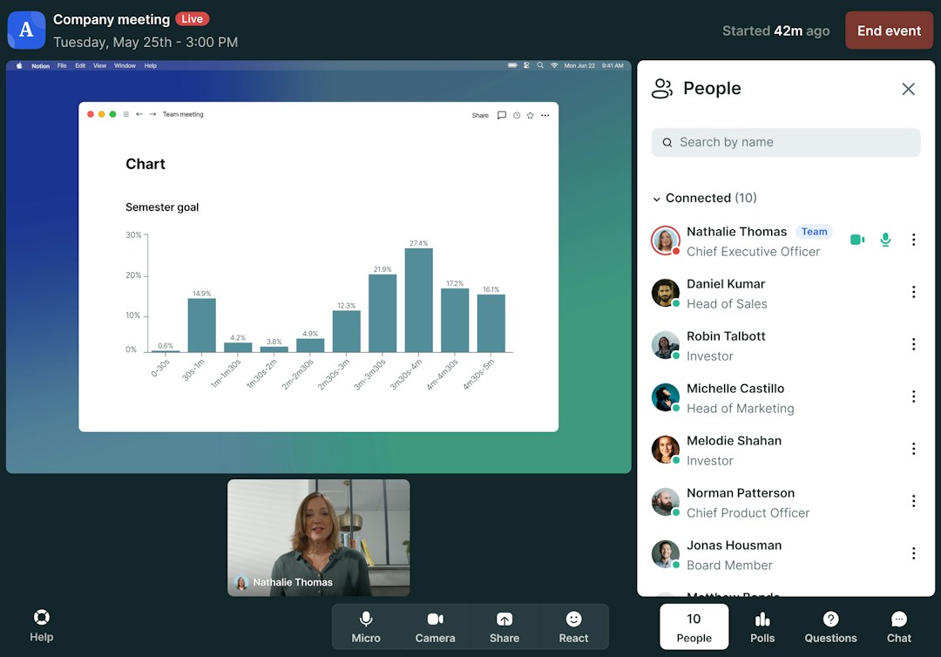Click the End event button
941x657 pixels.
pos(889,30)
